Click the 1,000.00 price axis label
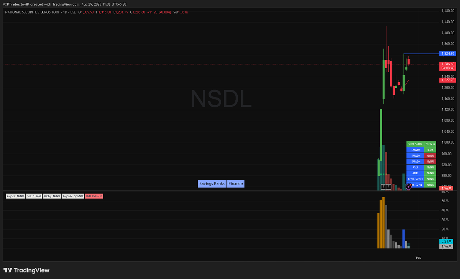Screen dimensions: 460x279 (448, 142)
